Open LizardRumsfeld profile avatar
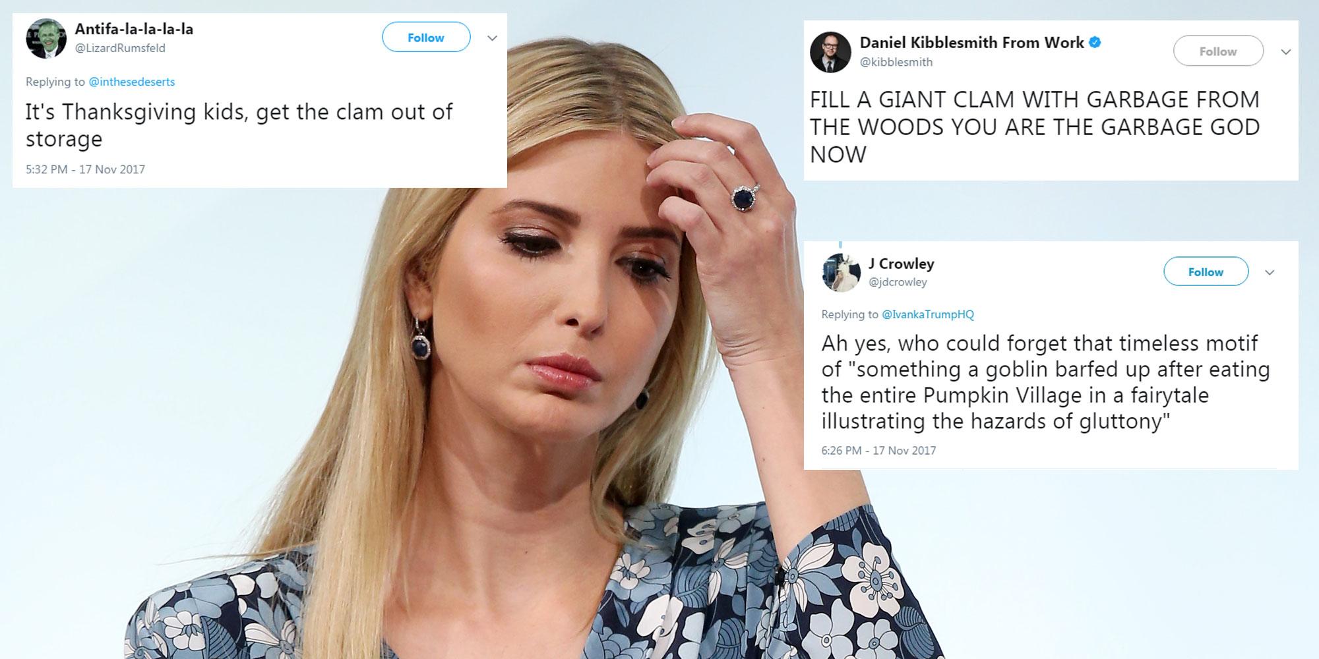 point(46,38)
